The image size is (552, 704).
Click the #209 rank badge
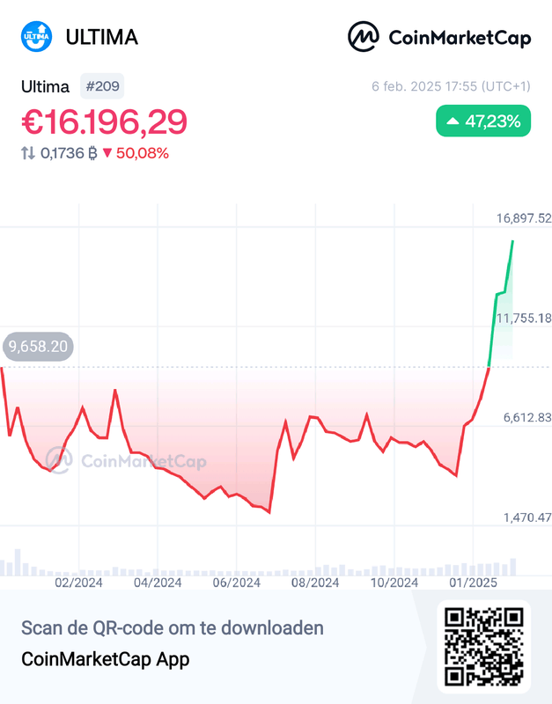coord(102,86)
